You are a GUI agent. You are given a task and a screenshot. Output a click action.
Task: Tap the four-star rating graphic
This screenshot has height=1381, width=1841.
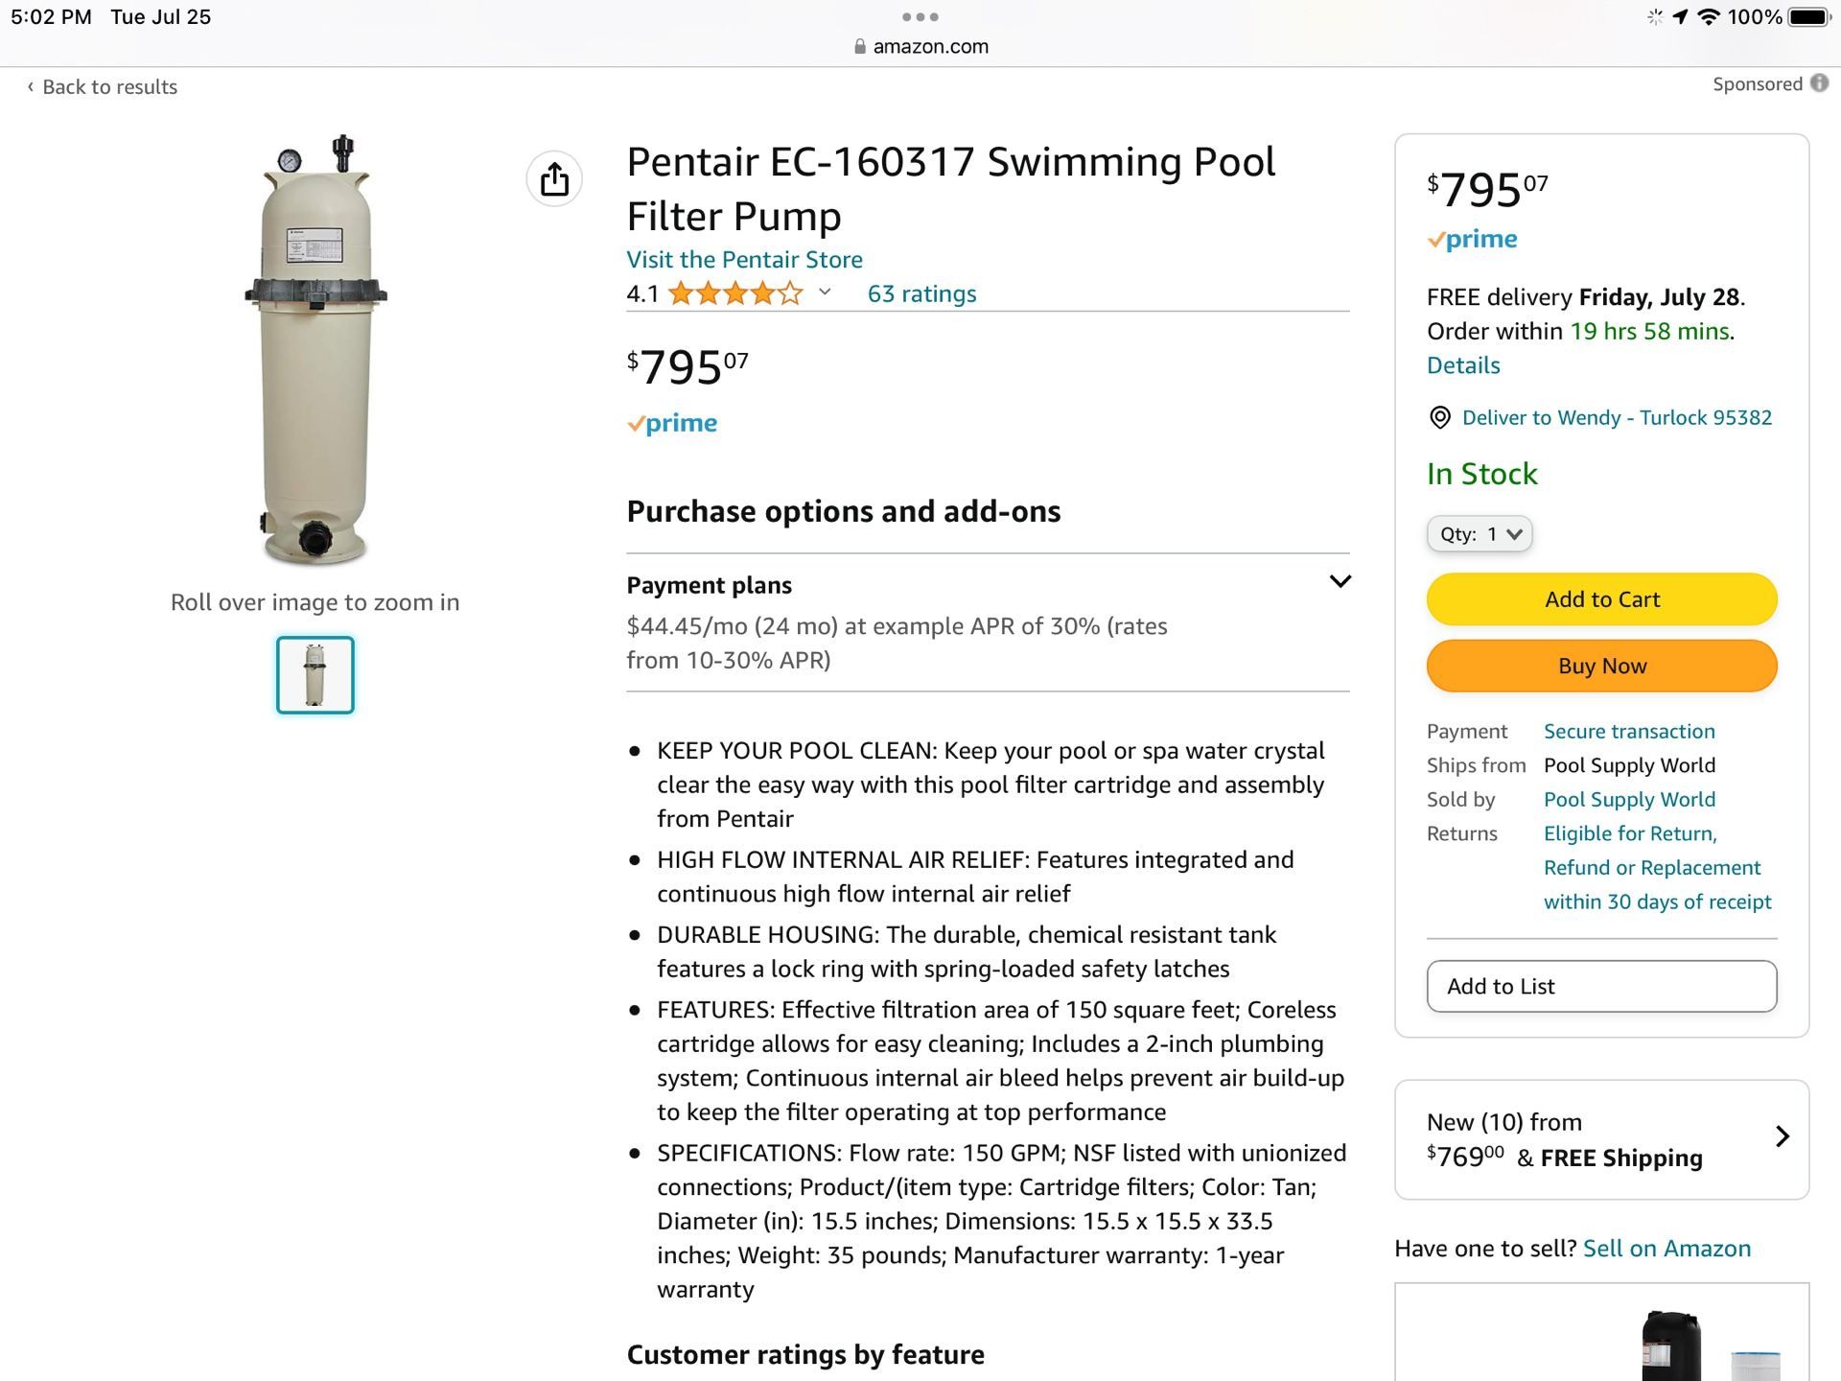(734, 293)
